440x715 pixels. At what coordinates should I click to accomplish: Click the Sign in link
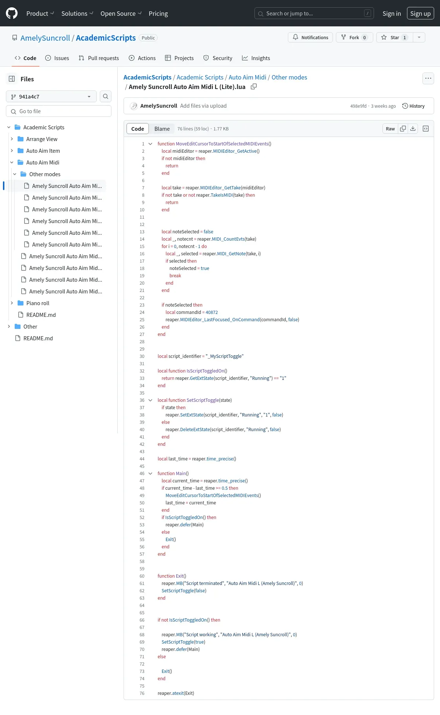coord(392,14)
